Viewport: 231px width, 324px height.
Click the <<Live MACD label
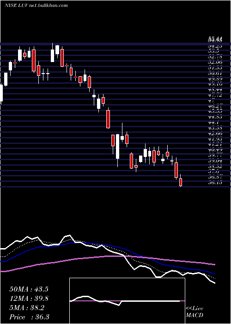click(x=195, y=312)
